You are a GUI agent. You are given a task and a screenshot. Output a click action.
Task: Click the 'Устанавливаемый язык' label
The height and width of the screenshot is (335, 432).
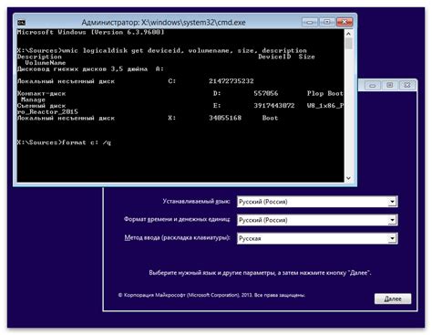(x=196, y=202)
